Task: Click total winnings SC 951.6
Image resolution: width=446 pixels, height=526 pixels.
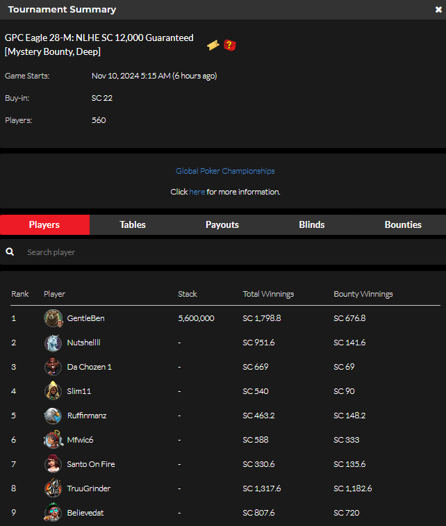Action: pos(258,343)
